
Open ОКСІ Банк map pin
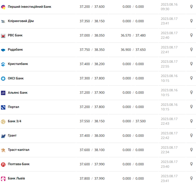(x=191, y=78)
